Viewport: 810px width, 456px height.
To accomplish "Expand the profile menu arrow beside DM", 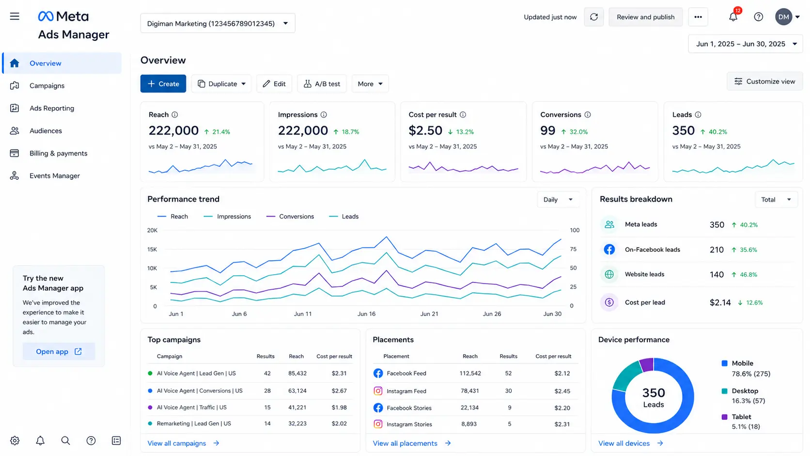I will pos(797,17).
